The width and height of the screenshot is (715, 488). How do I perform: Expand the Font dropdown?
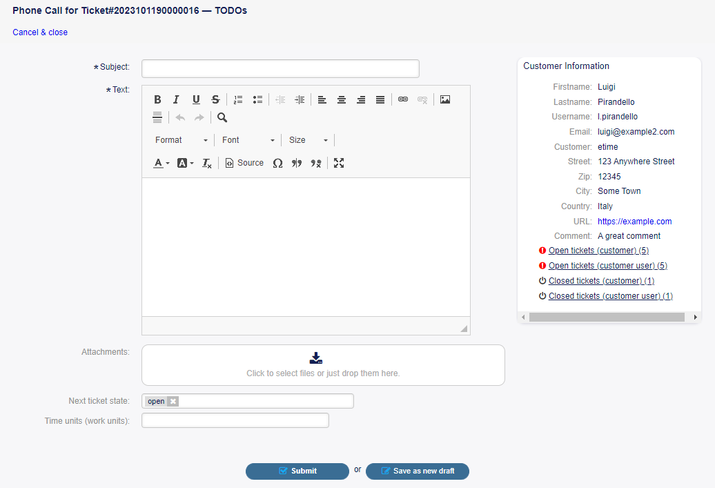pyautogui.click(x=248, y=140)
